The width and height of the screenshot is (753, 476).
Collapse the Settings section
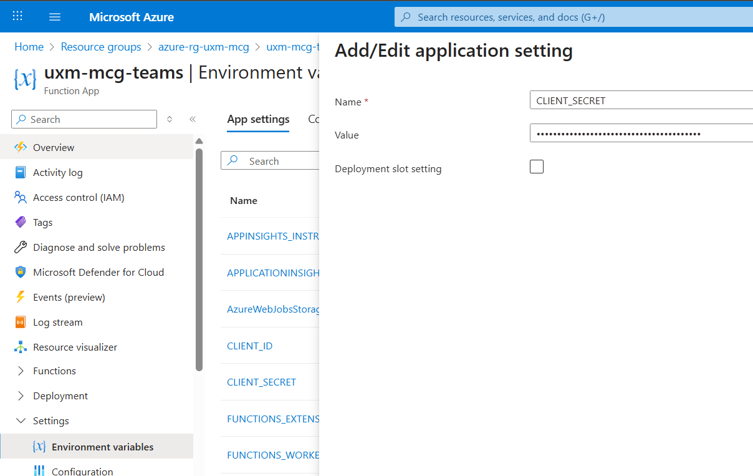coord(21,421)
